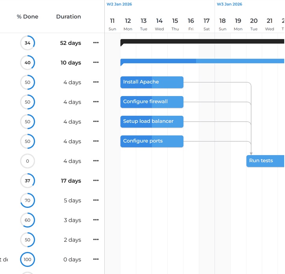This screenshot has height=274, width=285.
Task: Select the Configure firewall task bar
Action: pos(152,102)
